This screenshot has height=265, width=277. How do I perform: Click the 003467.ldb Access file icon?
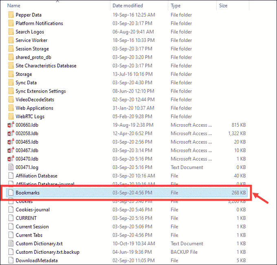11,150
